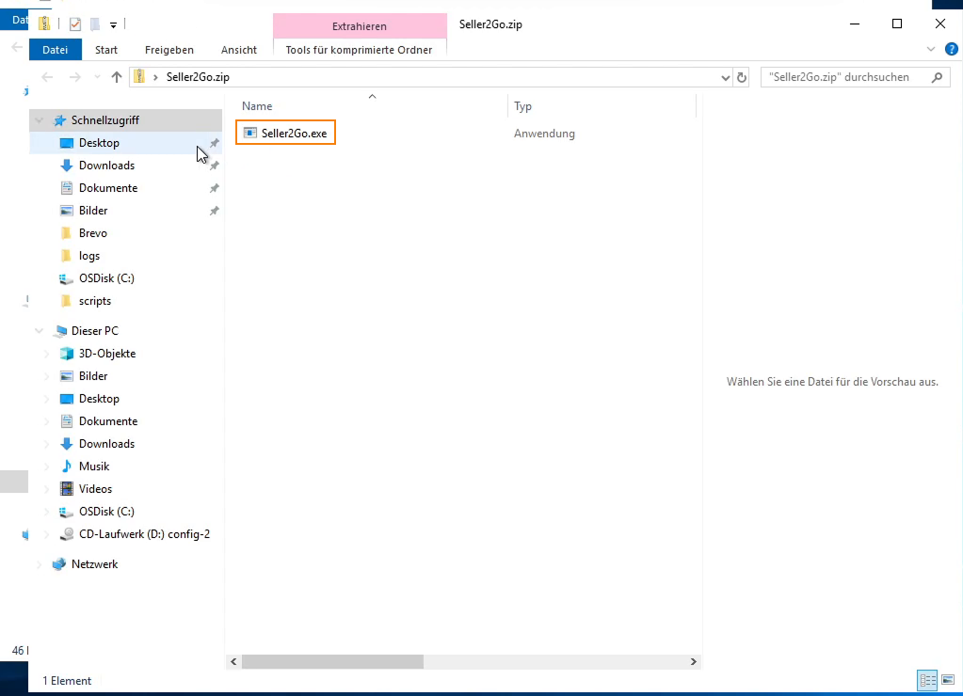Open Downloads under Dieser PC
Screen dimensions: 963x696
click(106, 444)
